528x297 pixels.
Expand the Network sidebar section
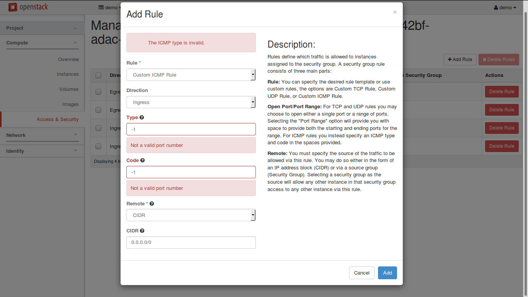tap(42, 135)
